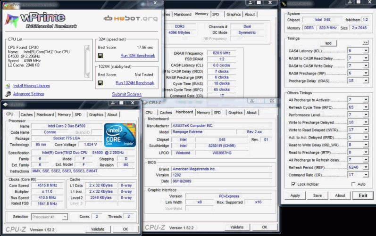
Task: Click Submit Scores link
Action: click(x=126, y=94)
